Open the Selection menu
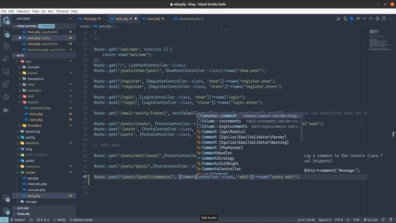The width and height of the screenshot is (396, 223). pyautogui.click(x=23, y=11)
